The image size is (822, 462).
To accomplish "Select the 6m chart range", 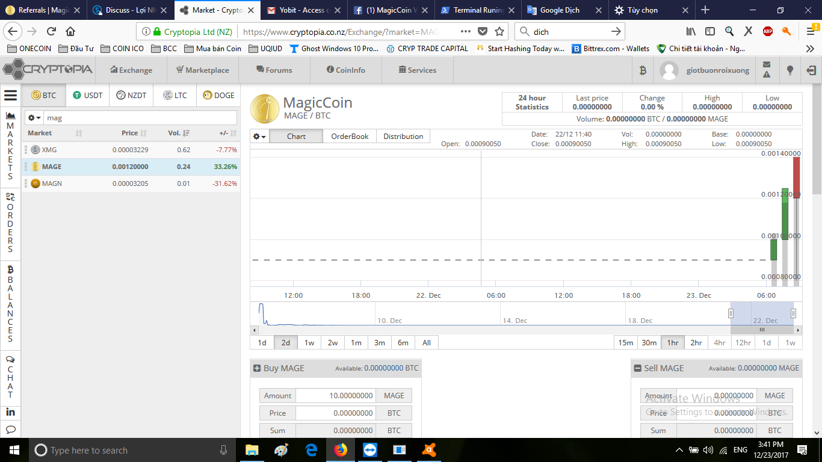I will coord(403,342).
